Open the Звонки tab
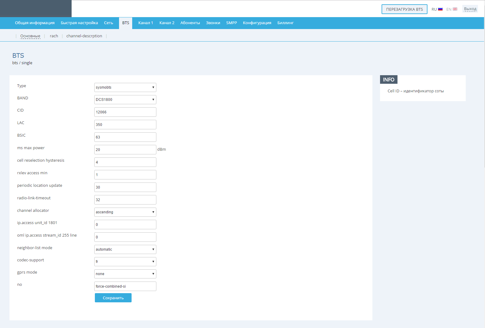Viewport: 485px width, 328px height. (x=213, y=23)
